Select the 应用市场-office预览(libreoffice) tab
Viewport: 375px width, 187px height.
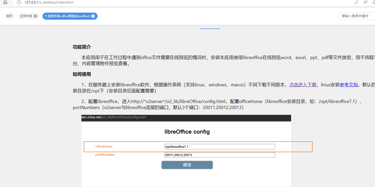[69, 16]
